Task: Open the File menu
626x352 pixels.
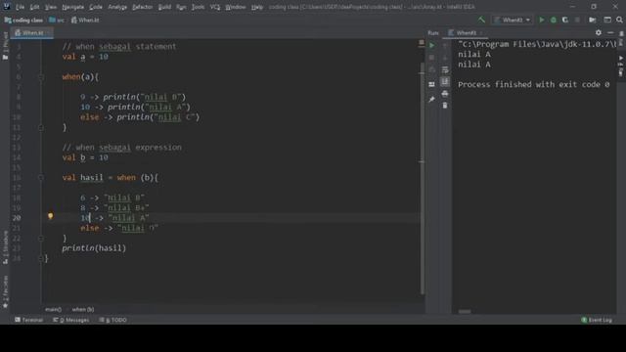Action: 20,7
